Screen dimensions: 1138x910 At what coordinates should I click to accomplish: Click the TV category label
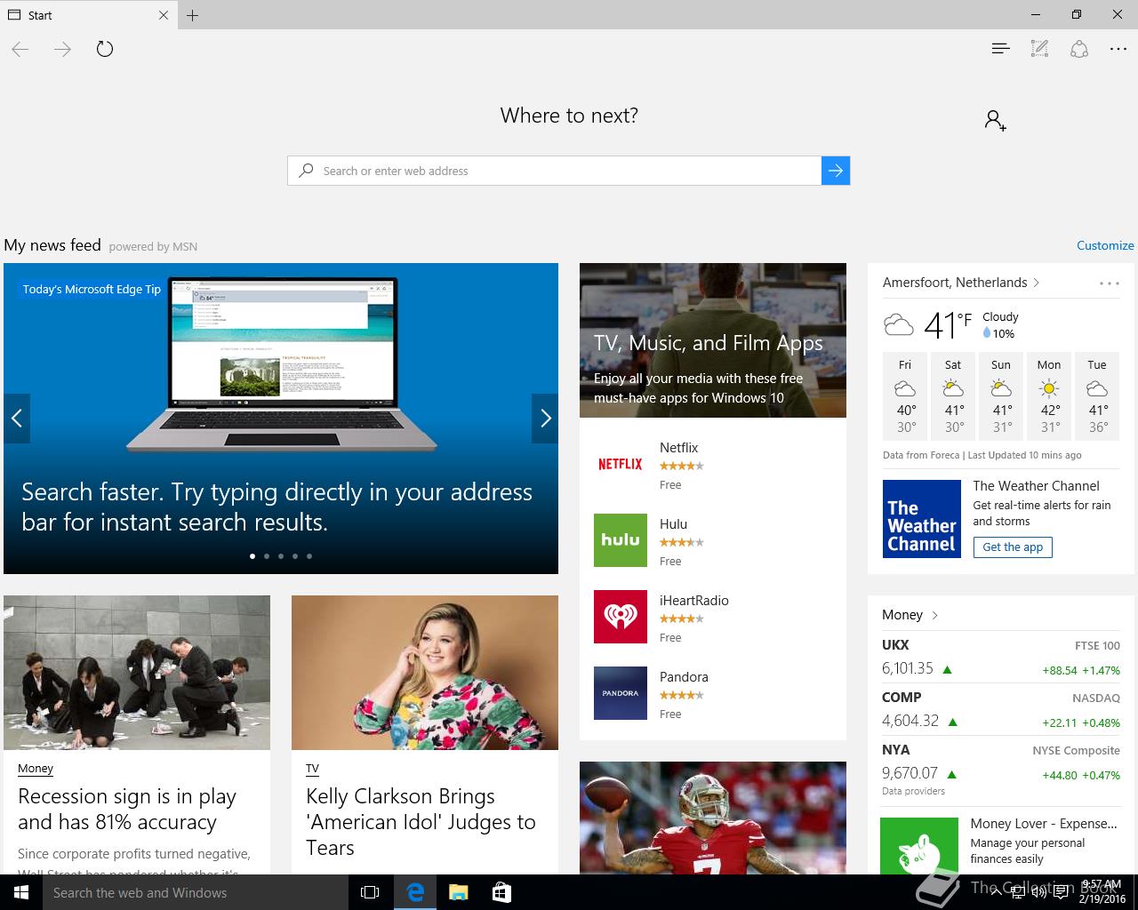pos(312,769)
